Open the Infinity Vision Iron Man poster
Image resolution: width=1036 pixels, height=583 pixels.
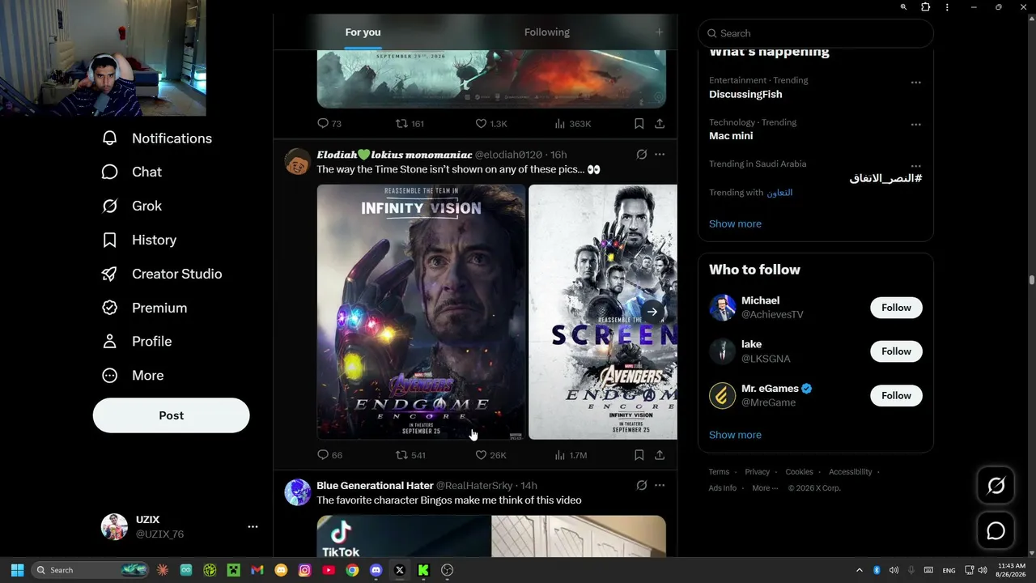(x=421, y=312)
